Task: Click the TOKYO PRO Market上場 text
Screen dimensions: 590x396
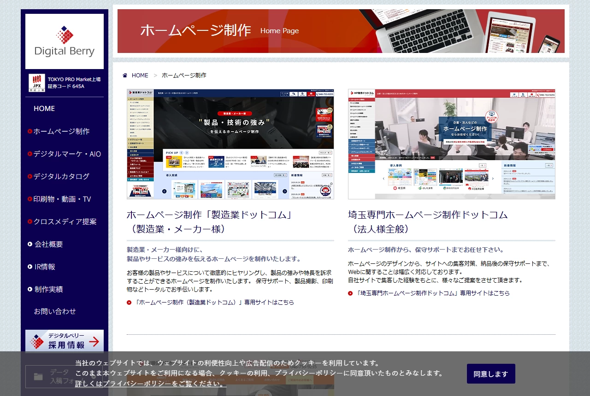Action: (74, 79)
